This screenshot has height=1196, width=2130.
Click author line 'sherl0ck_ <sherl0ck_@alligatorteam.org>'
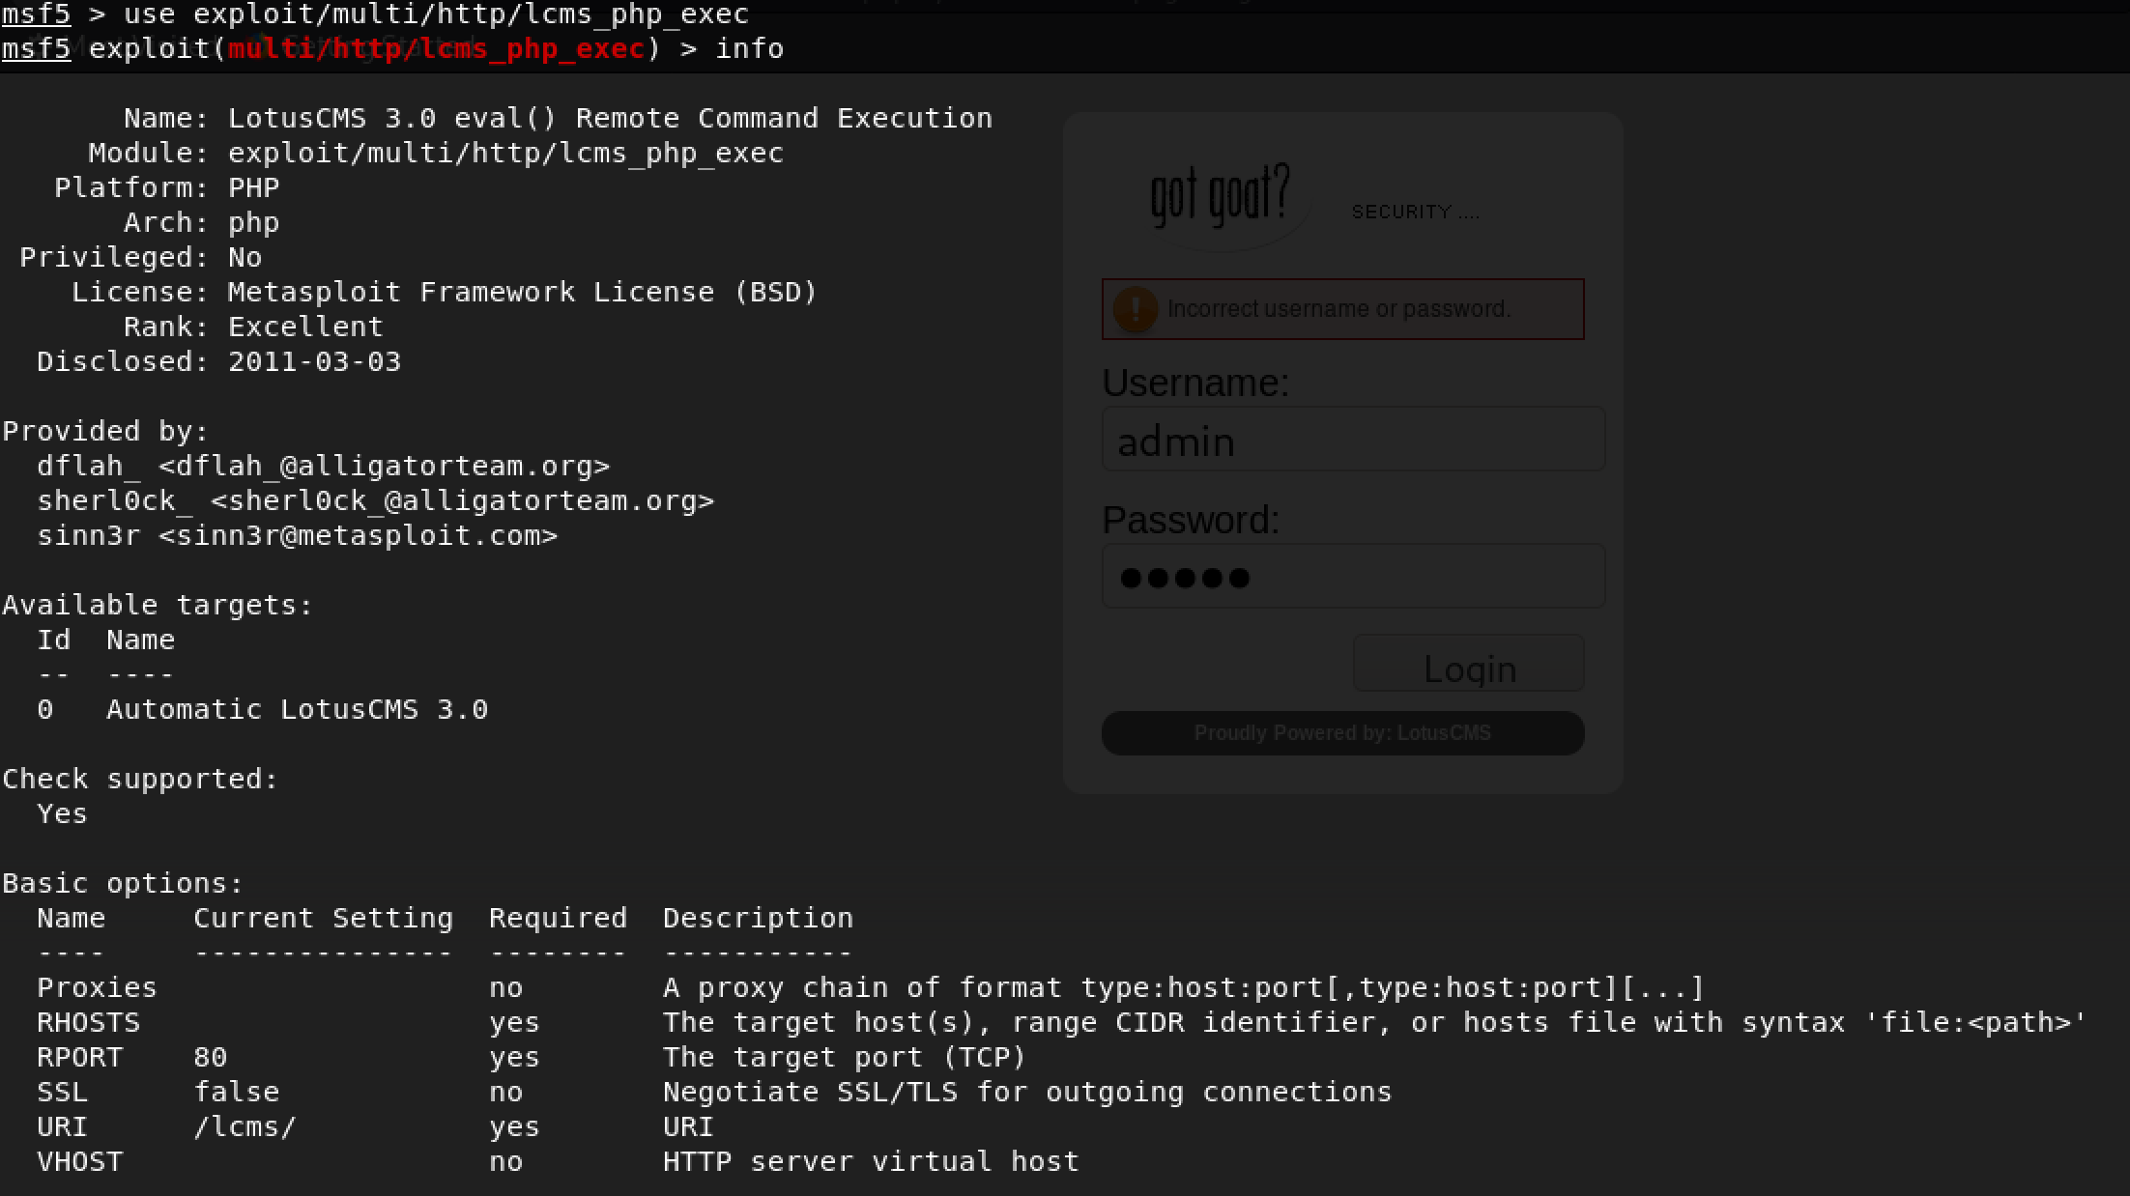pyautogui.click(x=375, y=500)
